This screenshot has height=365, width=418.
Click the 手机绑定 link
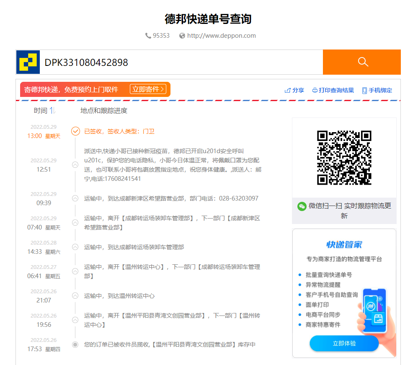380,91
